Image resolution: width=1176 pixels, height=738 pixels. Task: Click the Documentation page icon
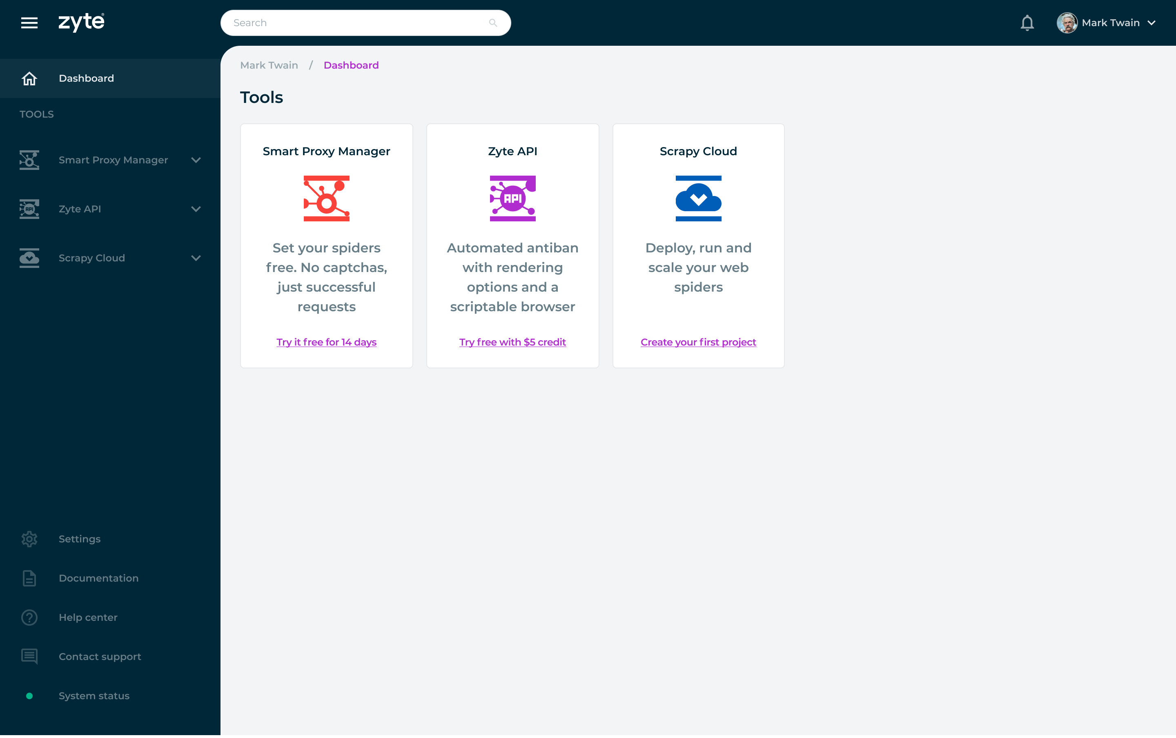tap(29, 578)
